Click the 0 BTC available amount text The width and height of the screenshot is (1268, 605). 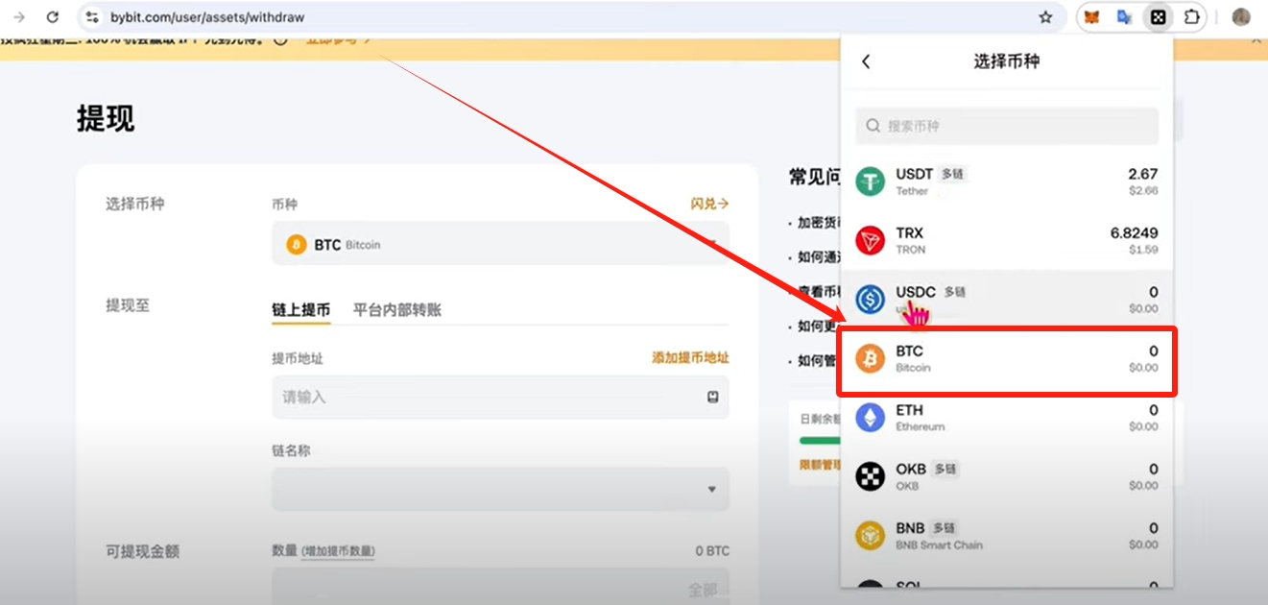coord(712,551)
